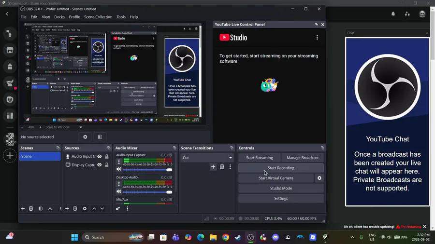Screen dimensions: 435x244
Task: Open the Scene Collection menu
Action: click(98, 17)
